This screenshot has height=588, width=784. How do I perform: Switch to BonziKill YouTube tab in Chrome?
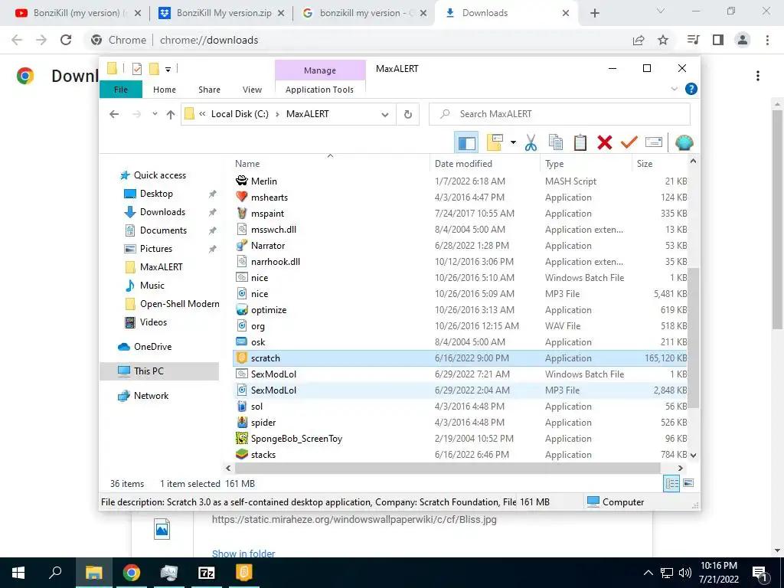tap(77, 13)
